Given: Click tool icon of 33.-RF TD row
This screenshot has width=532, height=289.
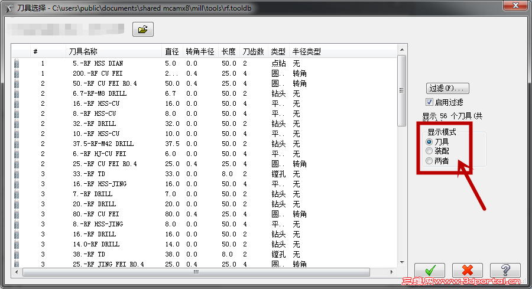Looking at the screenshot, I should (17, 174).
